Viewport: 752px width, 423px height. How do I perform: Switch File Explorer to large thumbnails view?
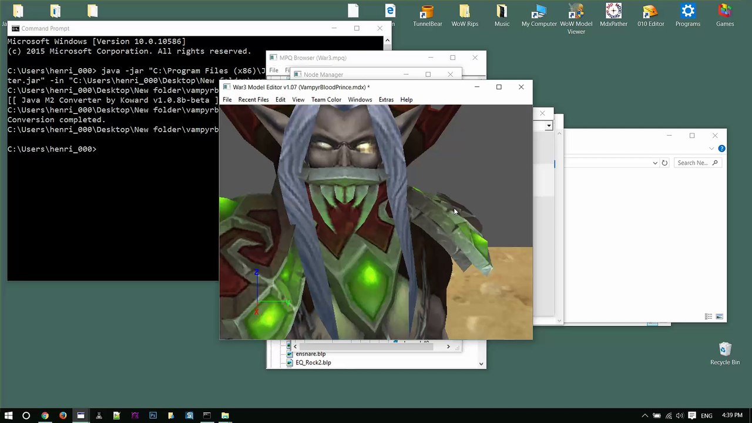click(x=719, y=317)
